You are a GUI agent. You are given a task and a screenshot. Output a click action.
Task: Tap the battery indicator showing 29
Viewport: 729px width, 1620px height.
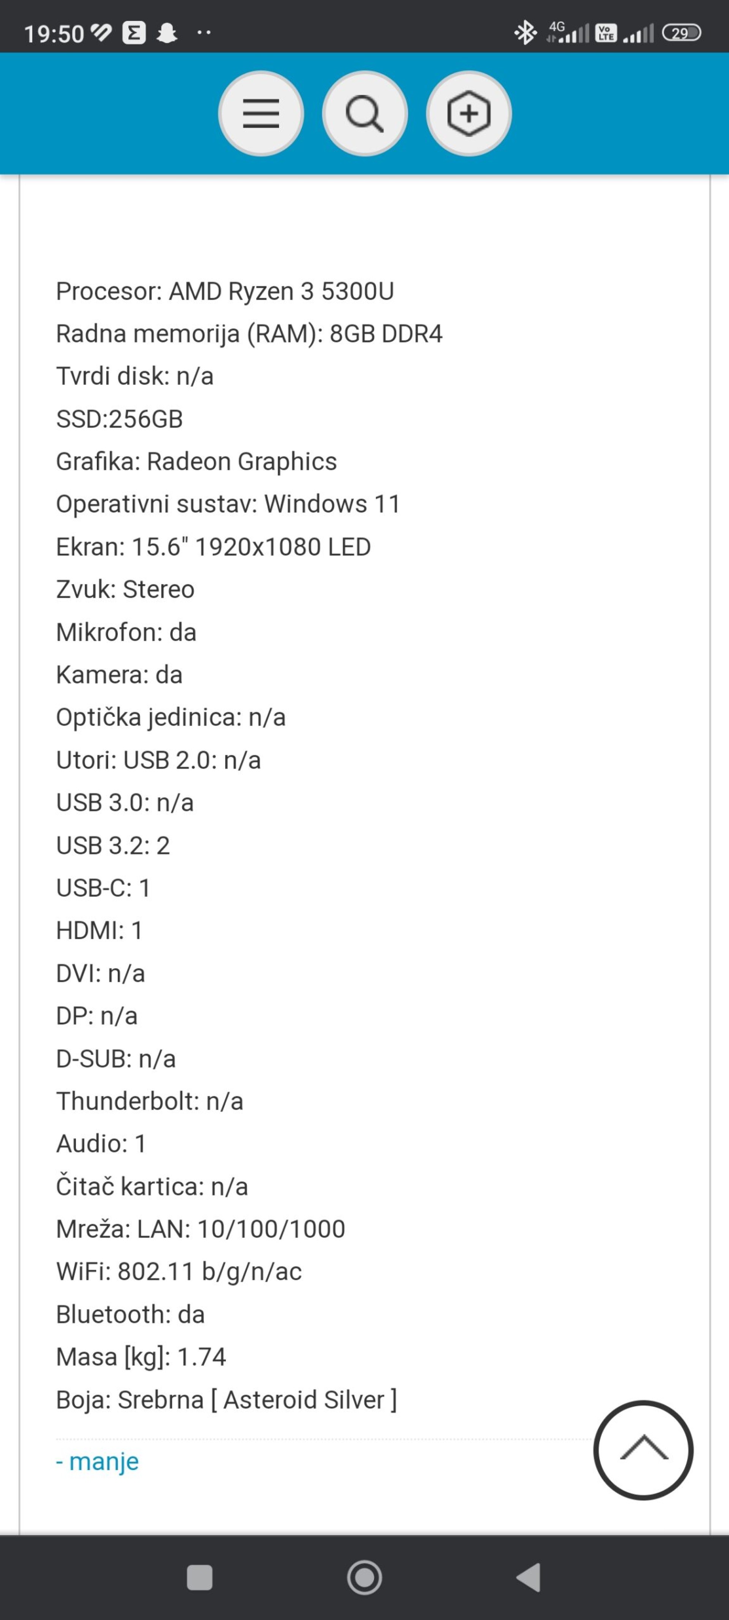pos(681,33)
